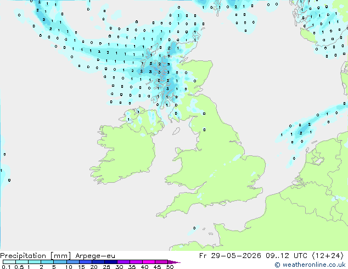The height and width of the screenshot is (269, 348).
Task: Click the 'Fr 29-05-2026' date text
Action: point(230,256)
